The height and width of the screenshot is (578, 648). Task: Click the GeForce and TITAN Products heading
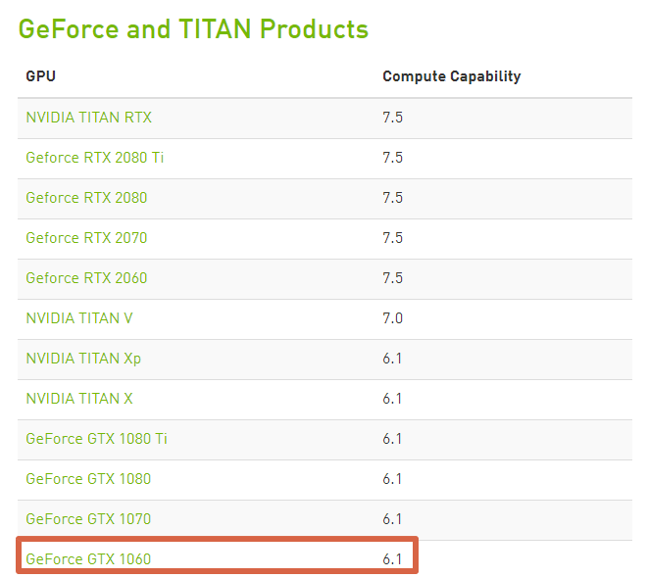[193, 29]
